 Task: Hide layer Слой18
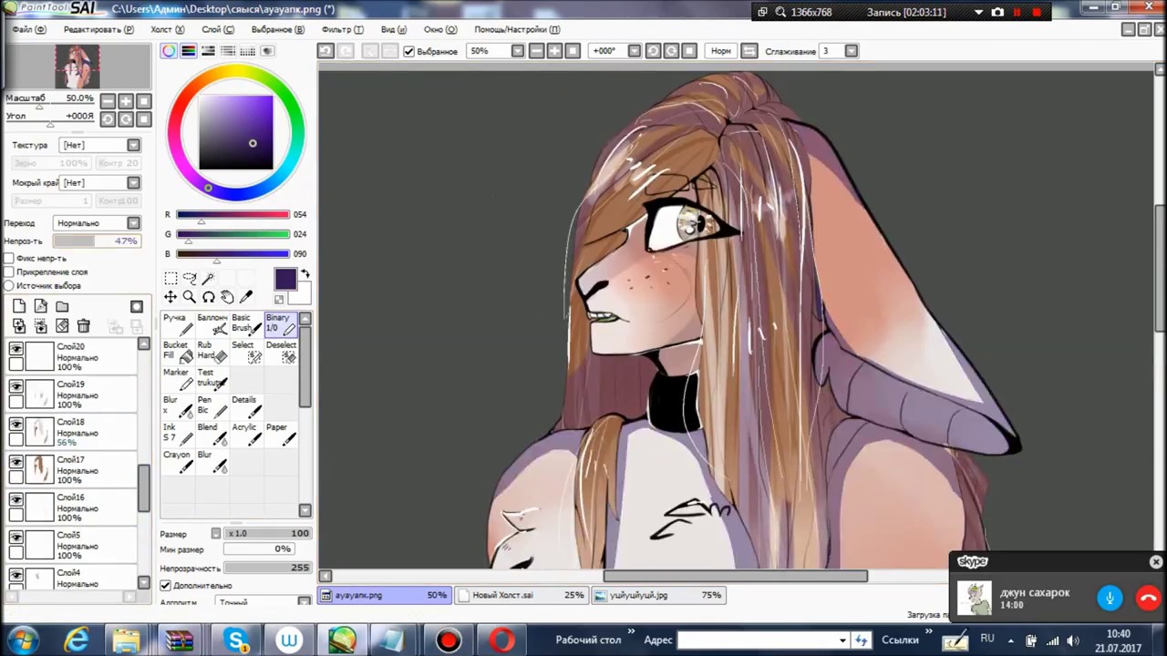pos(16,425)
